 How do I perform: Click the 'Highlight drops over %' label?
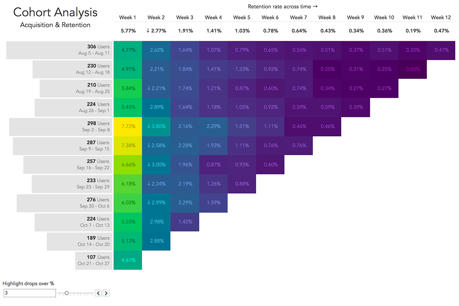[29, 284]
